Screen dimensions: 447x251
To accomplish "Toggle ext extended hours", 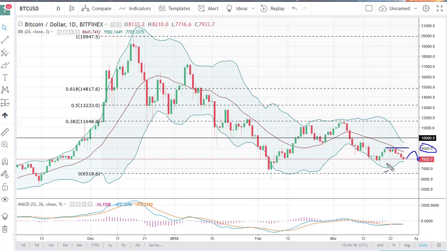I will coord(380,245).
